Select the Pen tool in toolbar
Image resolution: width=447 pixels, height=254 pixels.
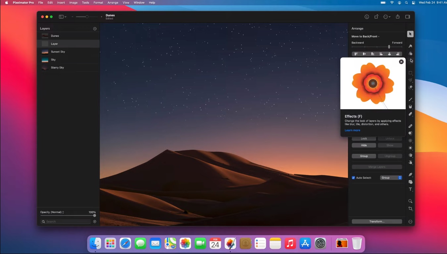pos(410,175)
